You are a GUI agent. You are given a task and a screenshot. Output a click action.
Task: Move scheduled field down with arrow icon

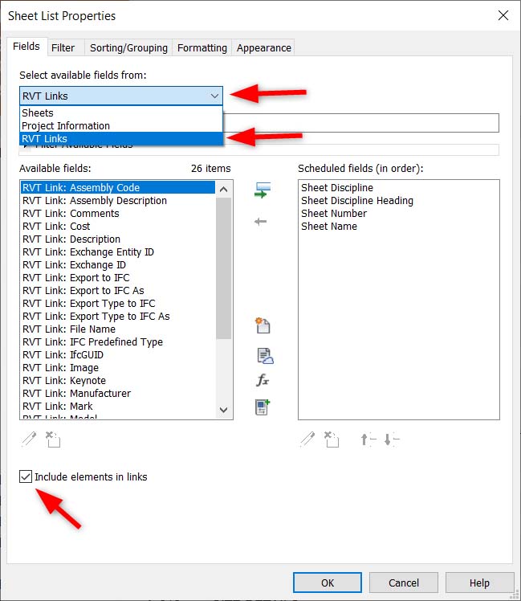(391, 439)
